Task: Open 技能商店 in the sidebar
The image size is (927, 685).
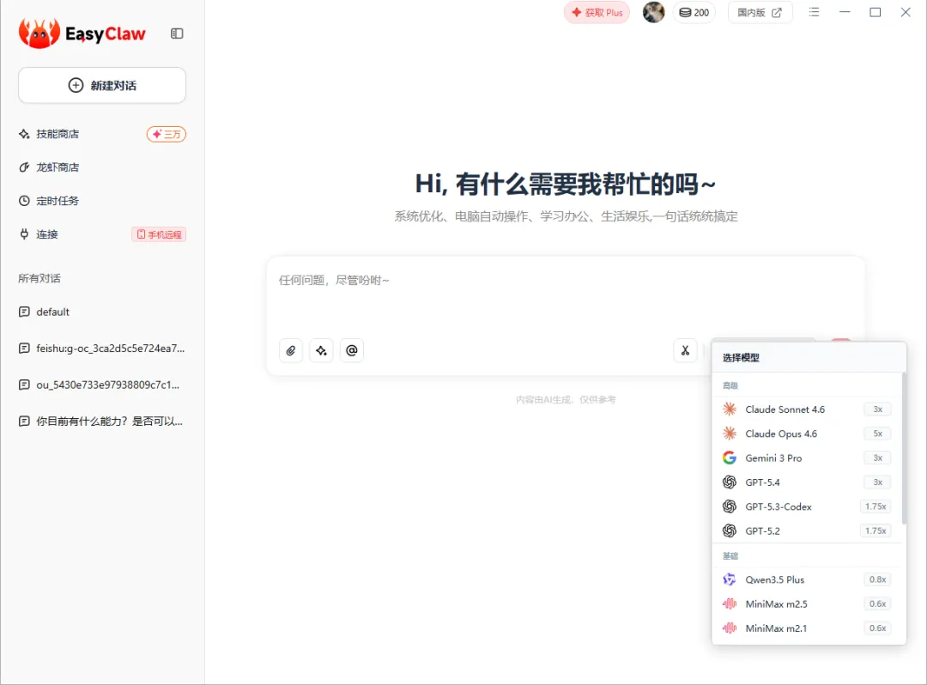Action: (58, 134)
